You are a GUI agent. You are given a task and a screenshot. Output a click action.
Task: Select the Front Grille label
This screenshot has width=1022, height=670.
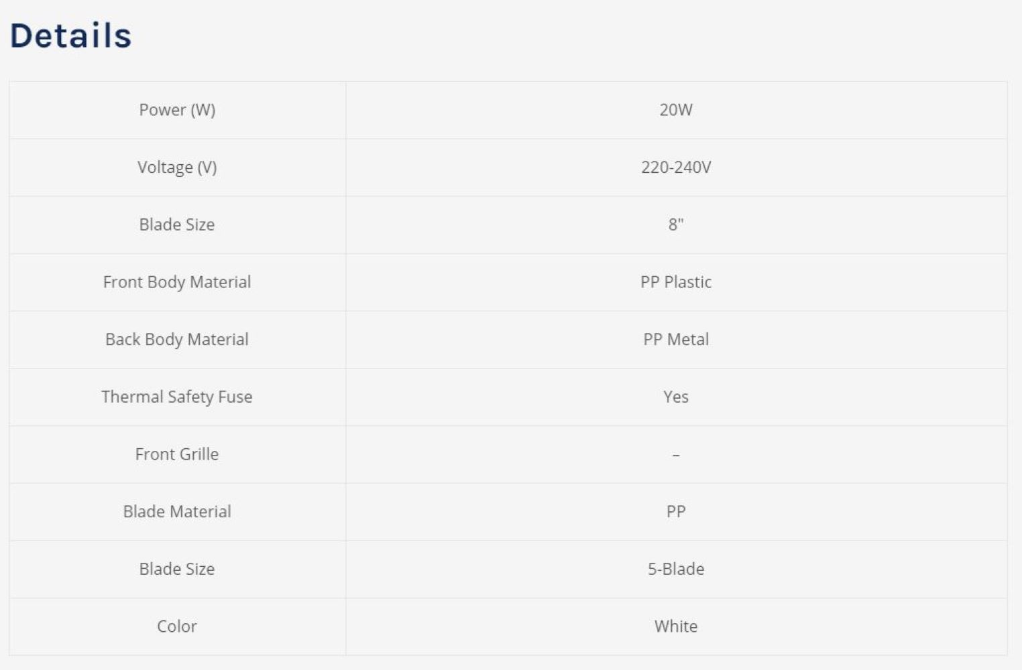click(x=177, y=454)
